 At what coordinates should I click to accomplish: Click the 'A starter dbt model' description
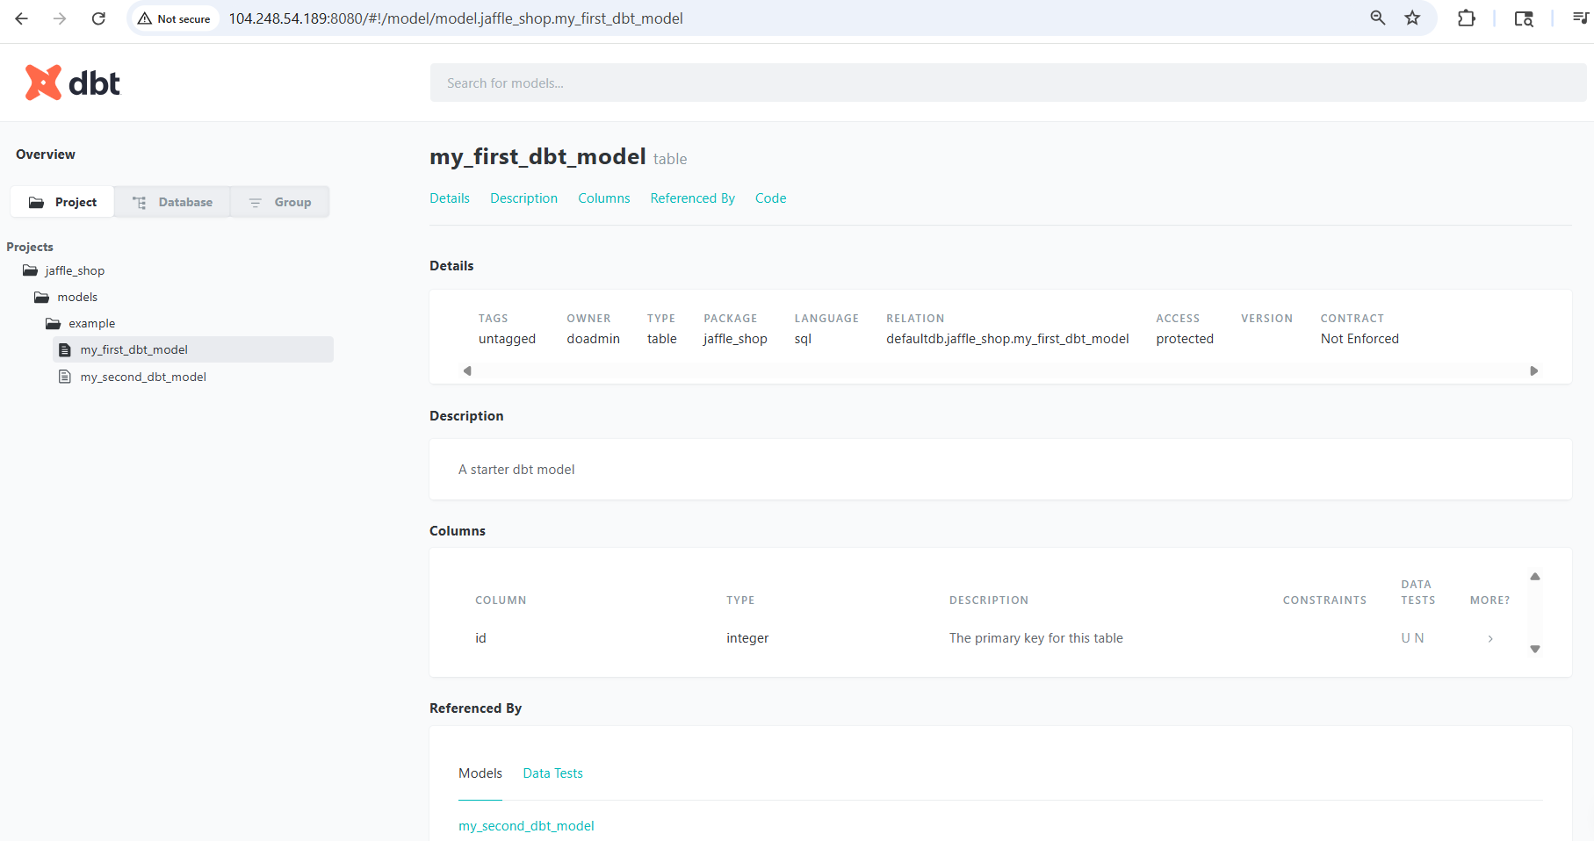[516, 470]
